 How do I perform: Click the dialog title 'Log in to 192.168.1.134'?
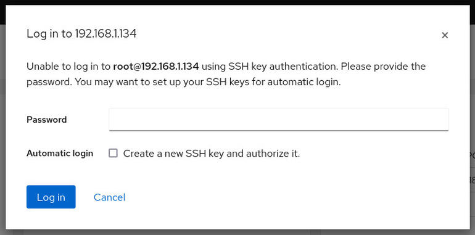click(x=81, y=33)
